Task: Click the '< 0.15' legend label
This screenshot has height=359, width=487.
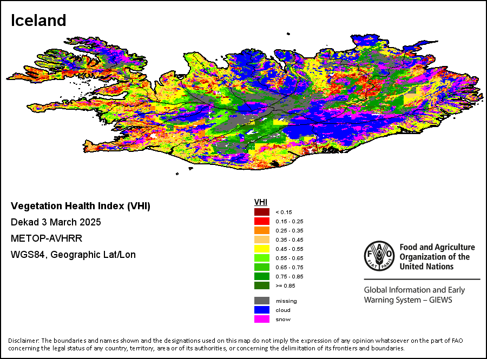Action: coord(284,212)
